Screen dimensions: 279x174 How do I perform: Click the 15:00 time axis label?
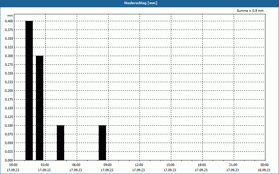coord(171,165)
